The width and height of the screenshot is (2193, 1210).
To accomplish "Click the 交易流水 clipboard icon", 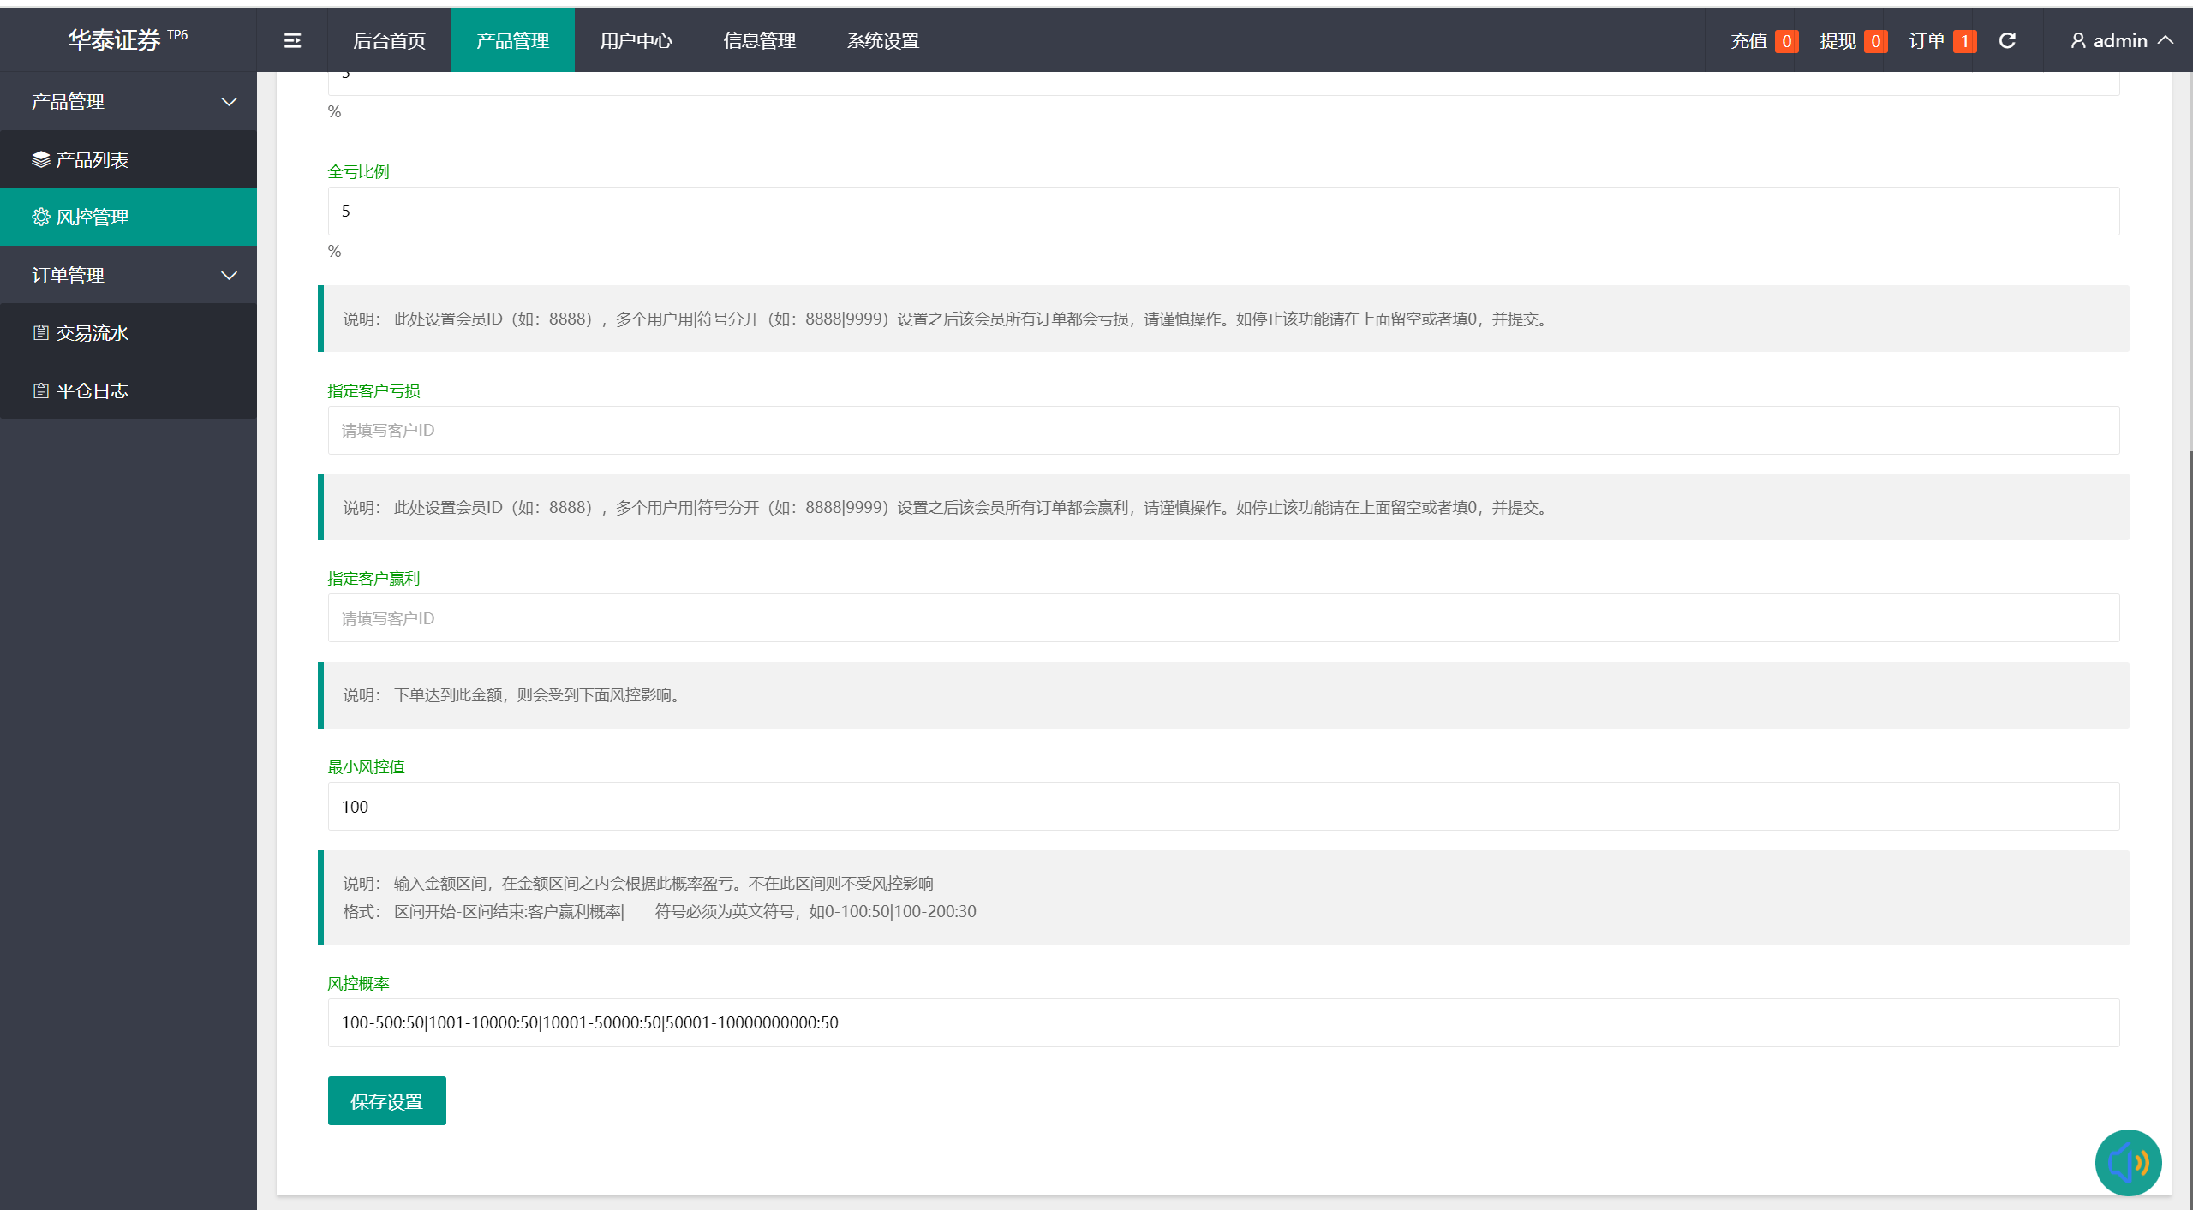I will point(40,332).
